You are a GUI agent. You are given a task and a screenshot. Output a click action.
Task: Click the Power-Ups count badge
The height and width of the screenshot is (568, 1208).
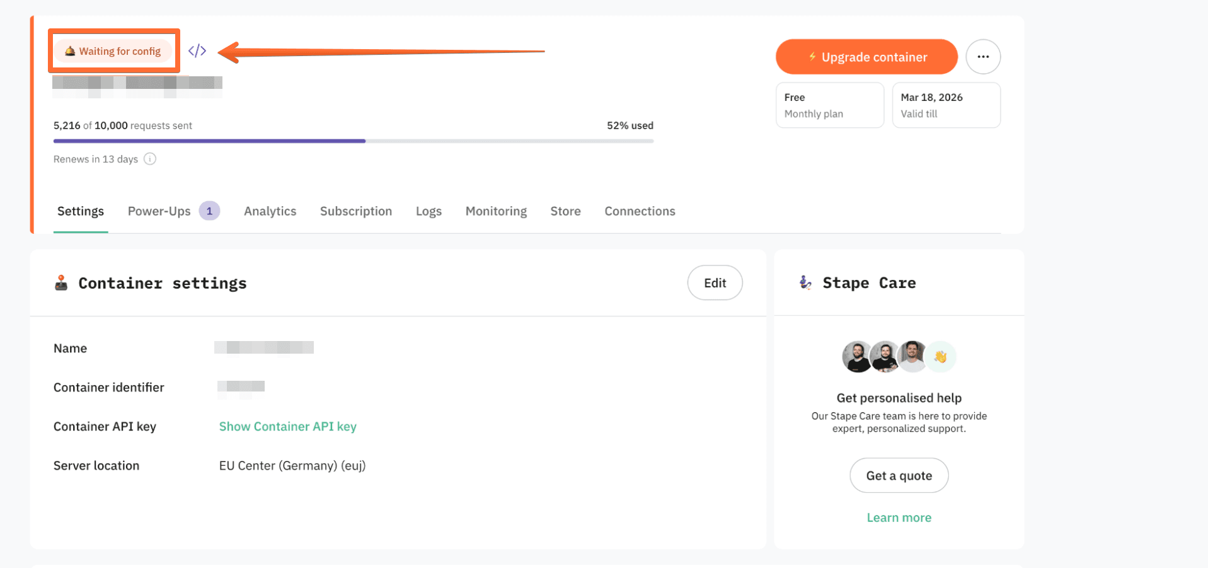tap(209, 211)
